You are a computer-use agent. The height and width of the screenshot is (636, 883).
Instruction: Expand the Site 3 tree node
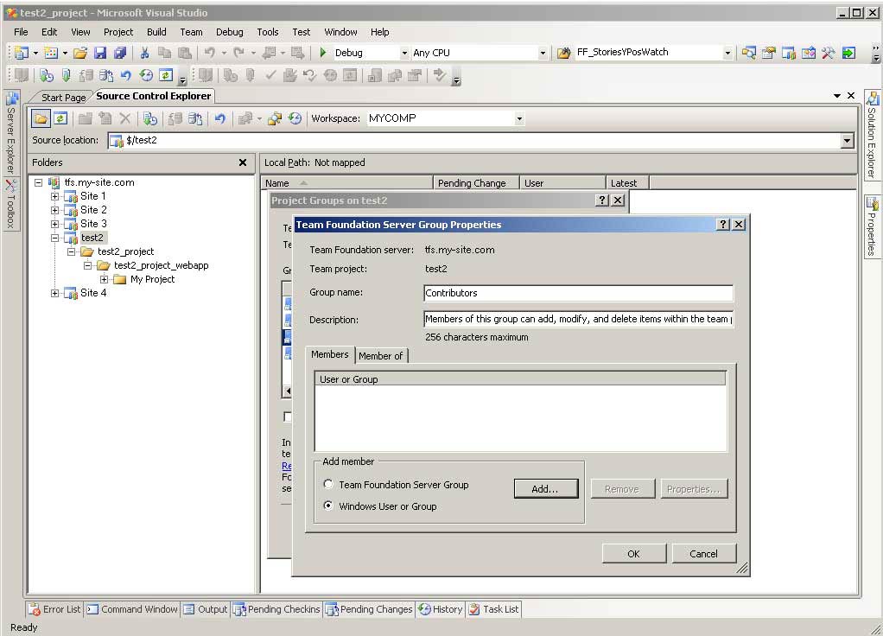click(54, 224)
